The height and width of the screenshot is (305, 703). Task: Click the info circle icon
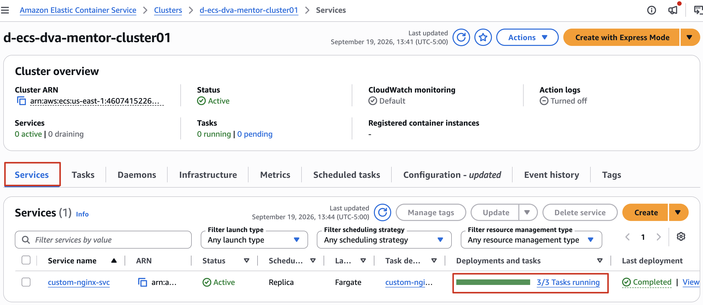[651, 10]
